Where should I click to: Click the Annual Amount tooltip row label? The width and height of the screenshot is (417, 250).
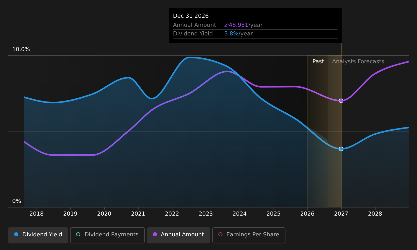click(x=195, y=25)
